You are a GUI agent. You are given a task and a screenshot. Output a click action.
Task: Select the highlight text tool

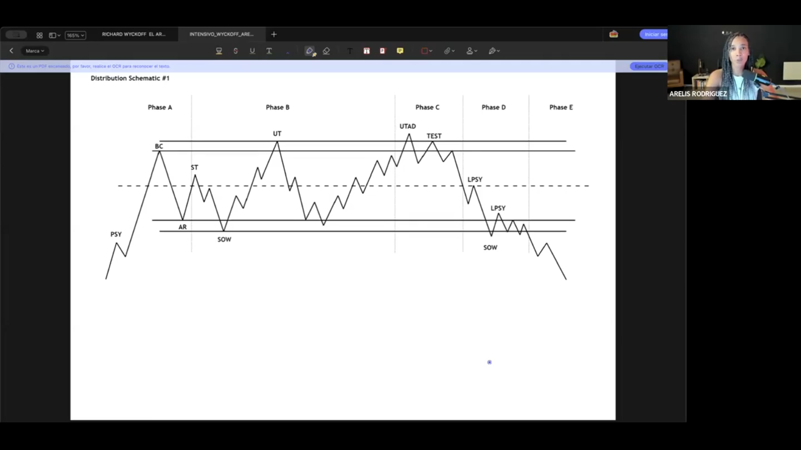219,51
